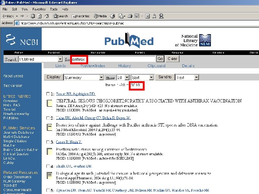Switch to the Preview/Index tab
The height and width of the screenshot is (194, 259).
point(93,66)
